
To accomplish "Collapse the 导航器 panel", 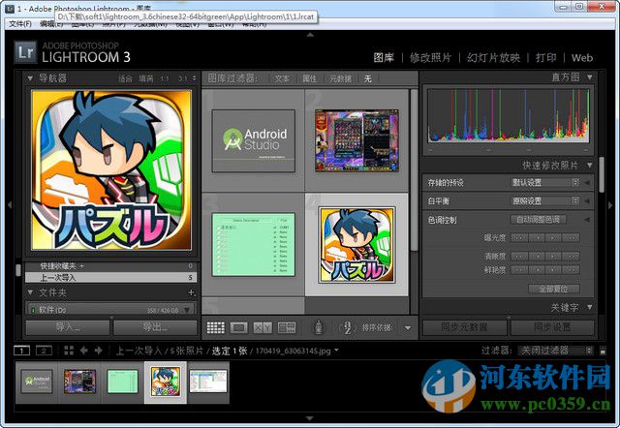I will pos(30,78).
